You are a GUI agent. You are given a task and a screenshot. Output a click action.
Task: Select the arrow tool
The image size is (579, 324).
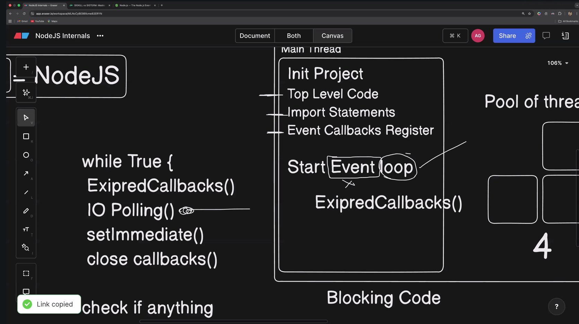(x=26, y=174)
